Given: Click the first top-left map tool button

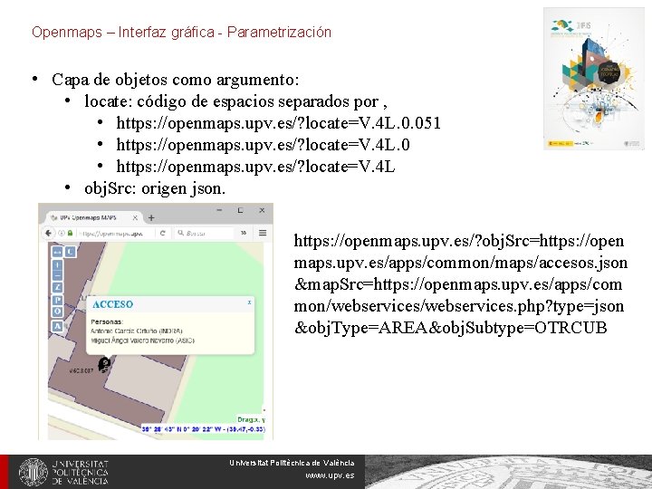Looking at the screenshot, I should tap(57, 252).
